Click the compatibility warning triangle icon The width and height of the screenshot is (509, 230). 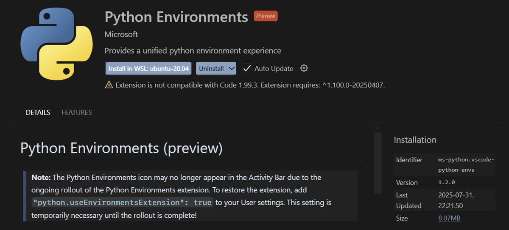coord(109,85)
